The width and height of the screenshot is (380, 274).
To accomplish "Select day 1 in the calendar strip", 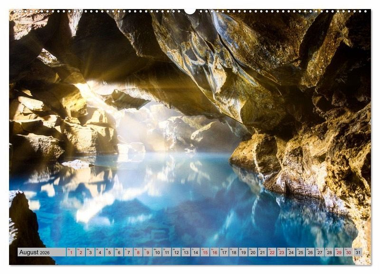I will tap(71, 252).
